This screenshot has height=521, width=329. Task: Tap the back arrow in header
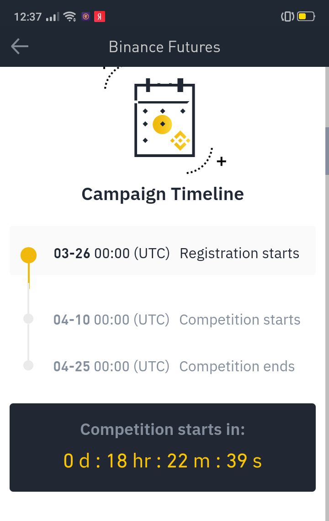(20, 46)
